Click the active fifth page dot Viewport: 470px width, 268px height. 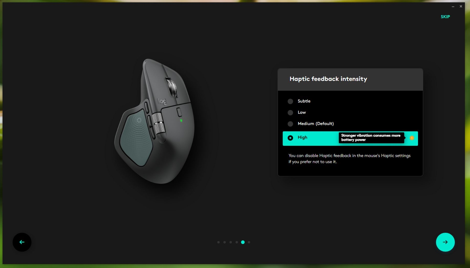click(243, 242)
